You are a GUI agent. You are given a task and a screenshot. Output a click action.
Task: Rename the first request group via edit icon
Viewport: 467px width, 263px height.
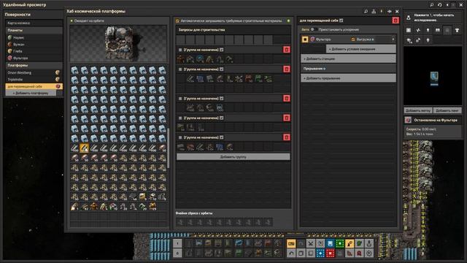click(x=222, y=50)
